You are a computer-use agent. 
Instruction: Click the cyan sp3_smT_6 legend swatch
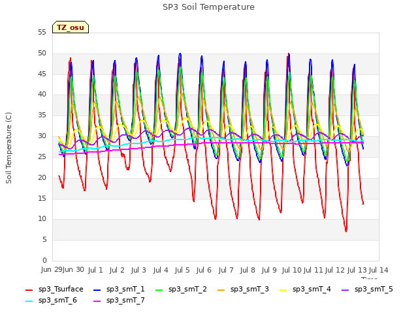point(29,301)
